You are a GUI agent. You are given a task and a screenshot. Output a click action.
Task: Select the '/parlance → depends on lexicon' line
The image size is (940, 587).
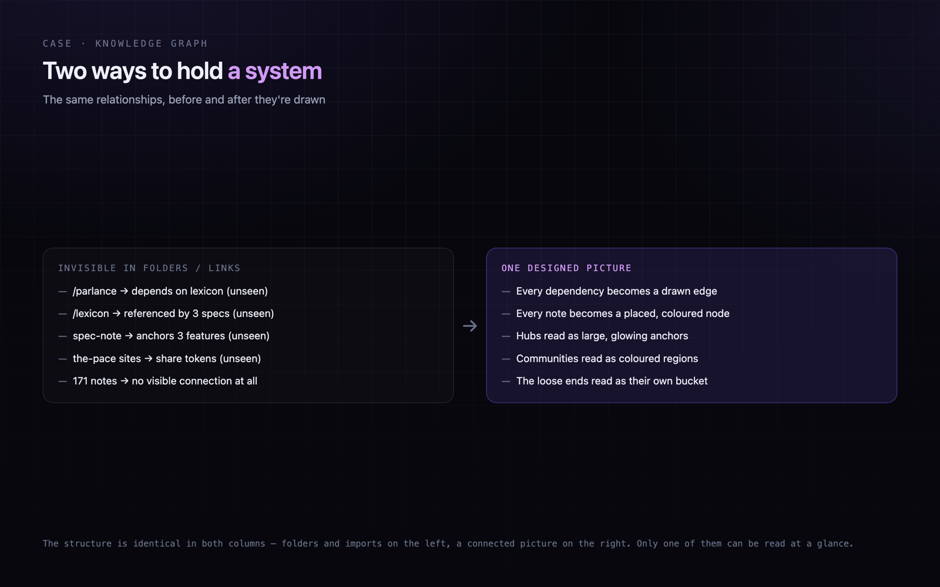point(170,291)
